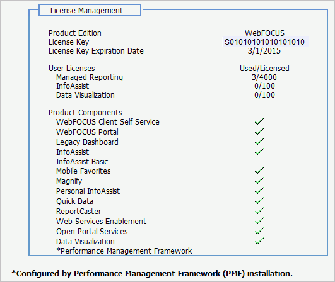335x282 pixels.
Task: Select the *Performance Management Framework label
Action: tap(124, 251)
